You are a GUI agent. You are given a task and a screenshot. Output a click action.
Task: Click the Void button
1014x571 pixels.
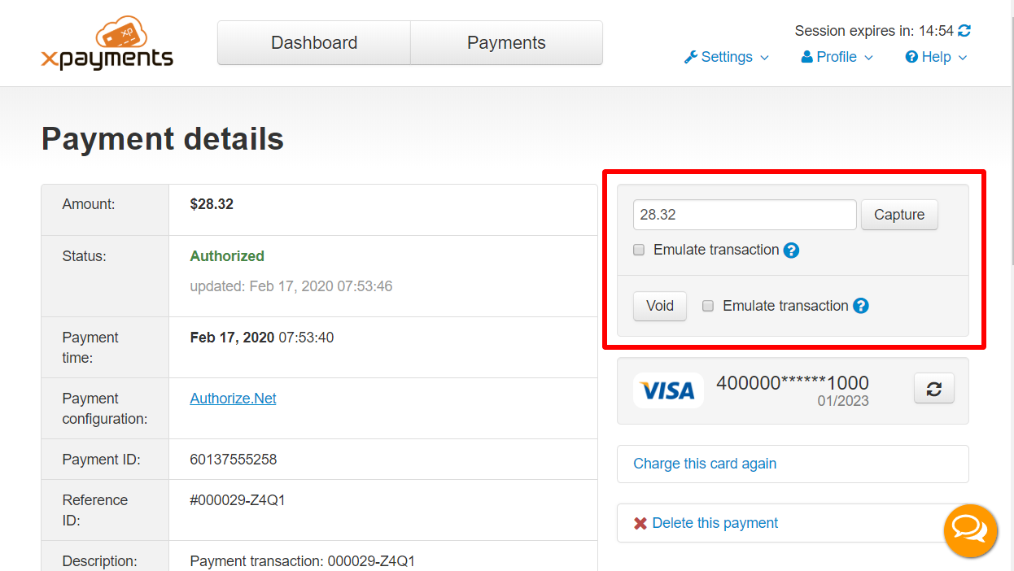pos(660,306)
